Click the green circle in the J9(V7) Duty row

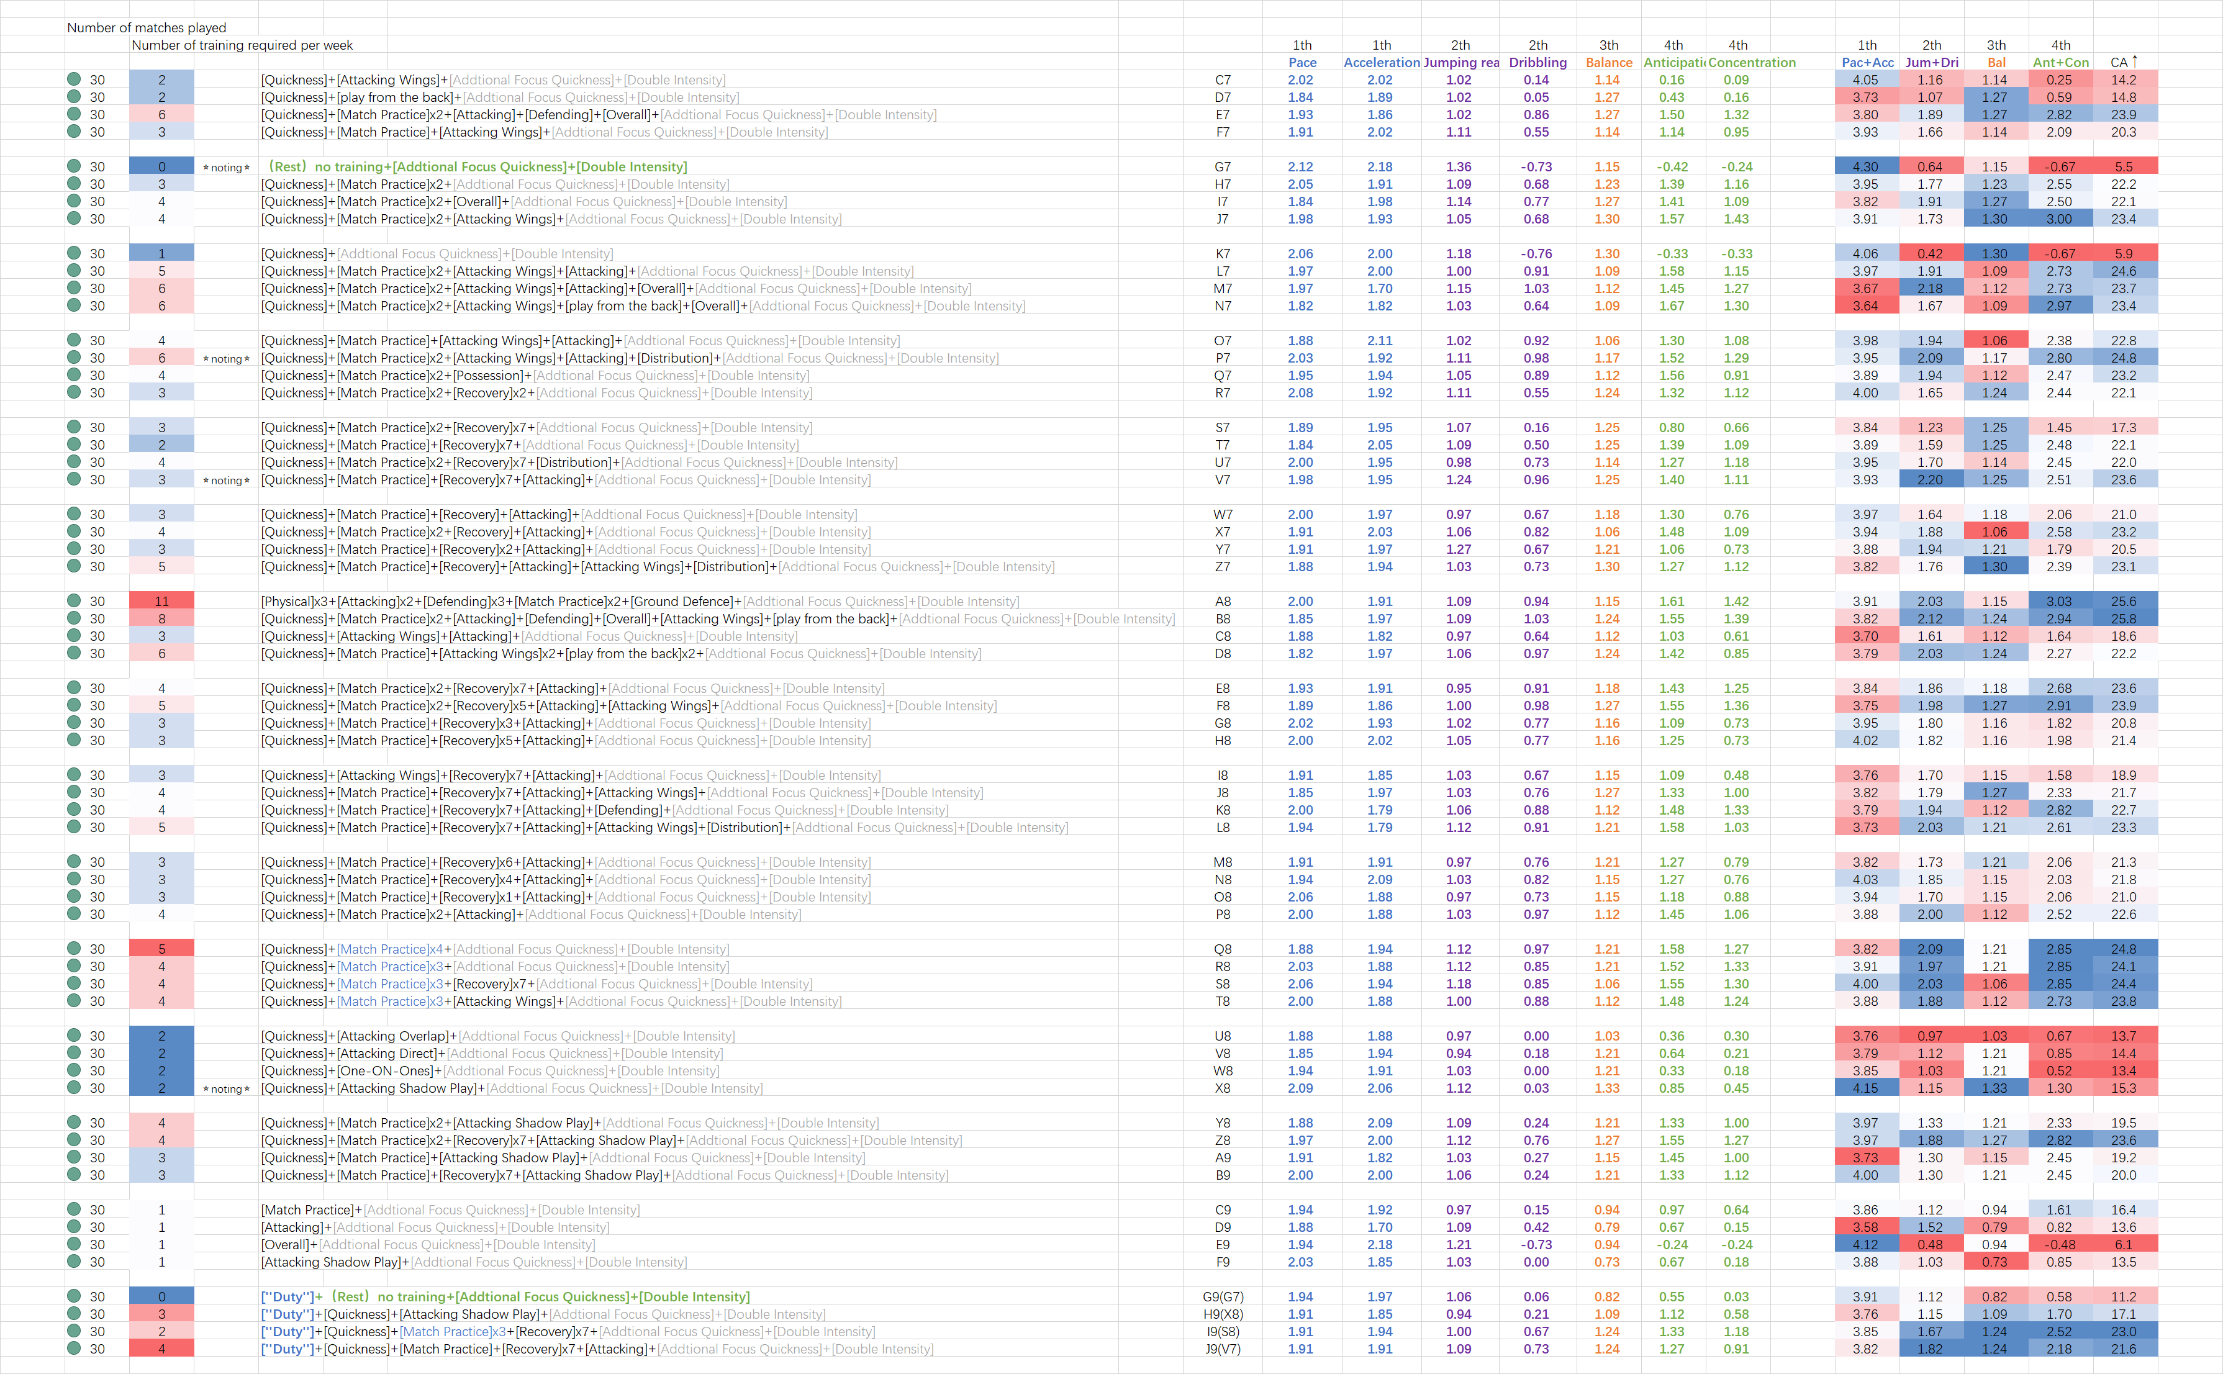coord(74,1348)
